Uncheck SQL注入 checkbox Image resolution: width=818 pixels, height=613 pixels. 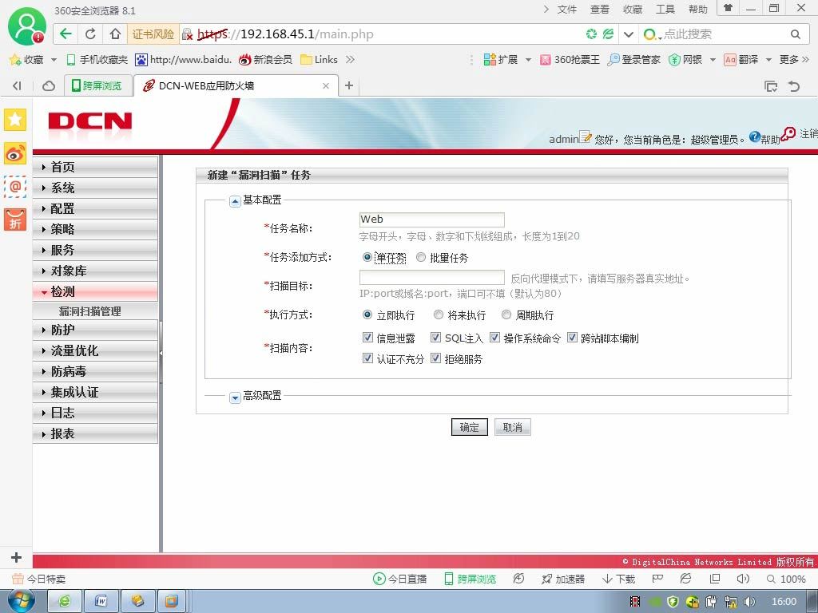(x=435, y=338)
